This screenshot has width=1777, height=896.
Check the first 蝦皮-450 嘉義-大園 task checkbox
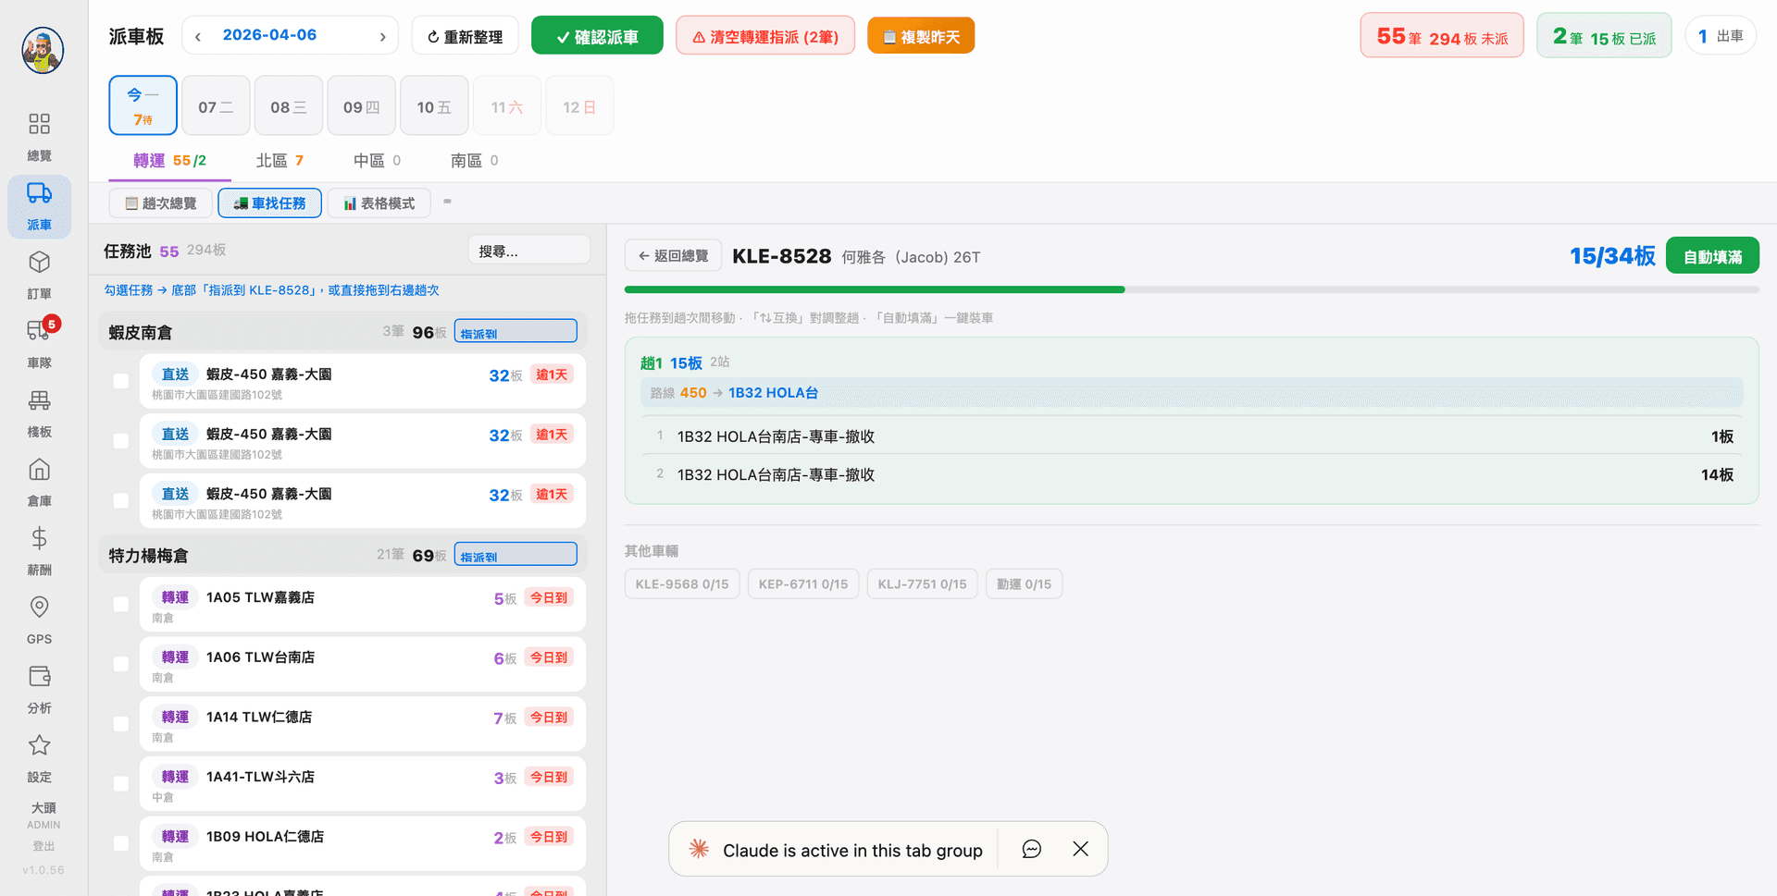120,381
